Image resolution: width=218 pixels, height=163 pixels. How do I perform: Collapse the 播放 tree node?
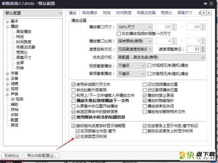tap(7, 27)
